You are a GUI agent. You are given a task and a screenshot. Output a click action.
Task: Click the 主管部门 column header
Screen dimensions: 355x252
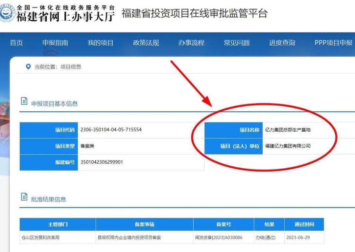58,224
